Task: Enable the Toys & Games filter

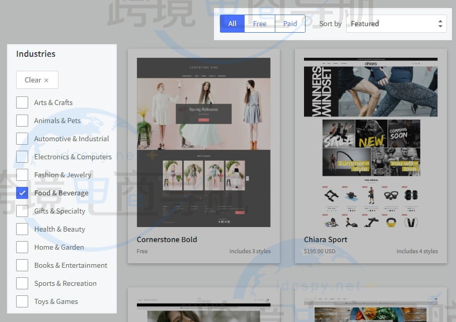Action: coord(22,301)
